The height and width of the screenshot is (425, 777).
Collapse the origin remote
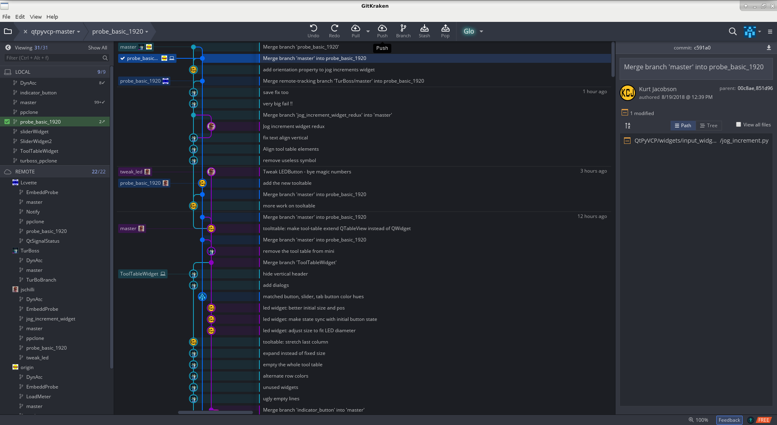(27, 367)
